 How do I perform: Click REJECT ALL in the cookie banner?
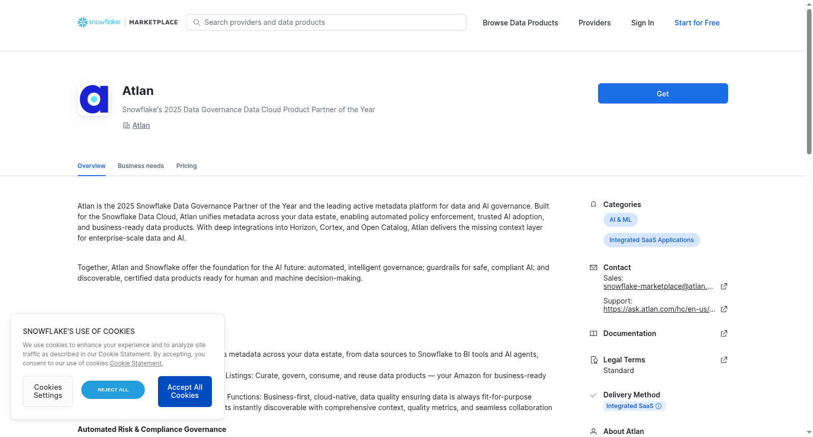113,390
